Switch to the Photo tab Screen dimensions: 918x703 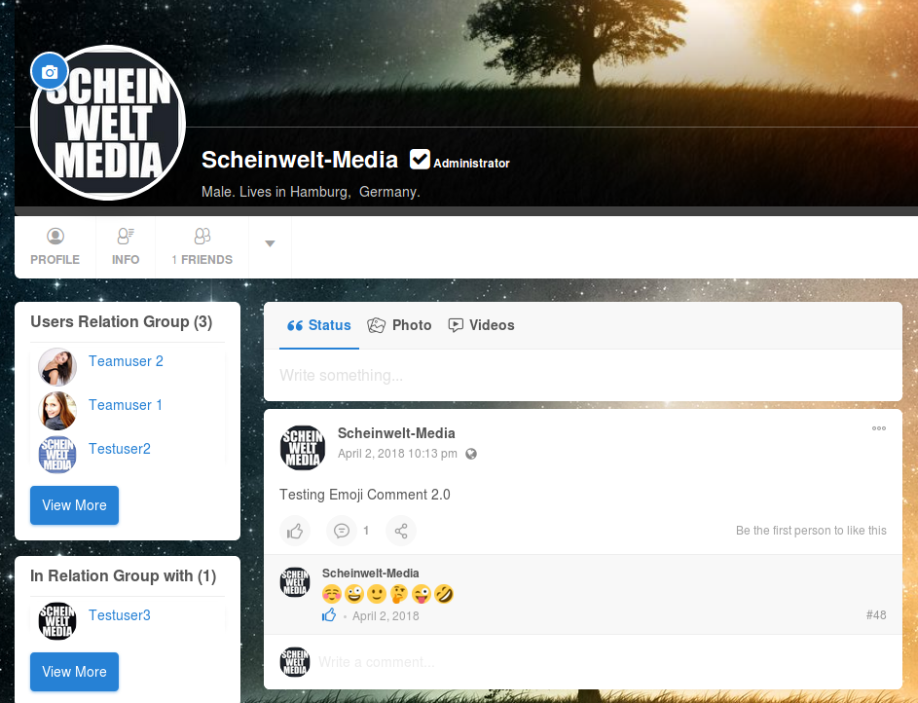coord(400,325)
